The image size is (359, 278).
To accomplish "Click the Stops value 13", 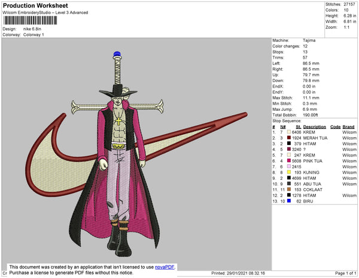I will 305,52.
